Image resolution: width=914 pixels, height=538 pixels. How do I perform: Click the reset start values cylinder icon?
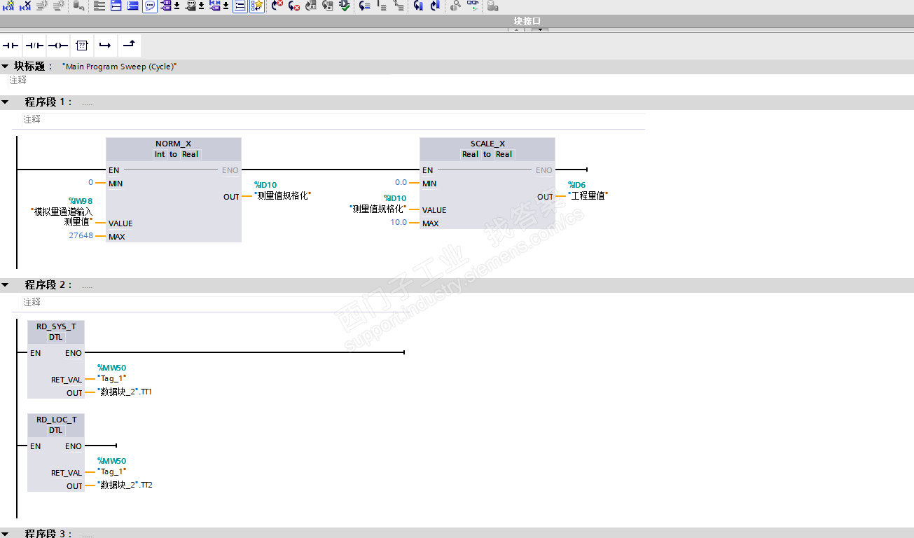(78, 6)
